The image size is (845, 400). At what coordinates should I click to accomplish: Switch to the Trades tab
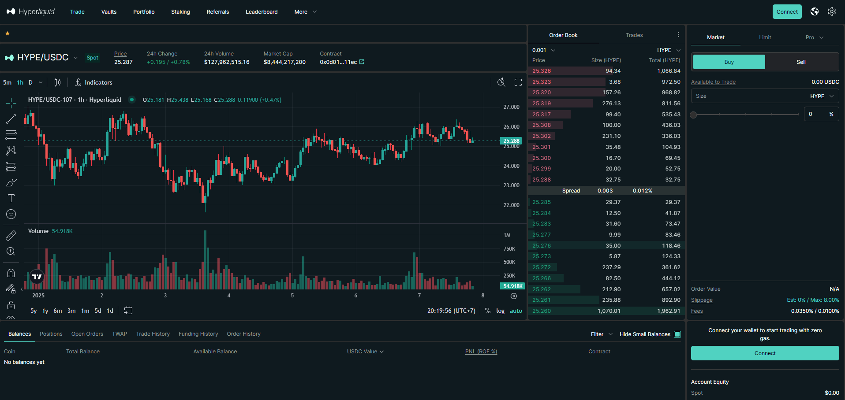634,35
